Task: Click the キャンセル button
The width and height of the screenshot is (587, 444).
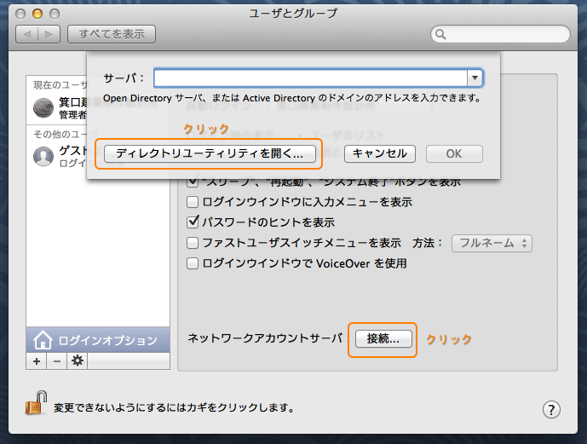Action: click(380, 154)
